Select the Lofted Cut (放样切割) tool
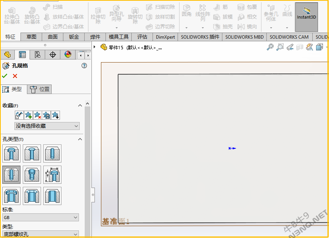 pyautogui.click(x=161, y=17)
